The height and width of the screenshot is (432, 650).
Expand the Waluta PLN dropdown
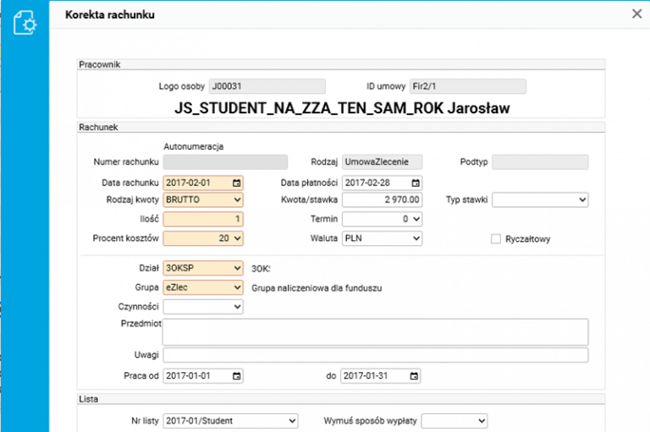point(382,239)
